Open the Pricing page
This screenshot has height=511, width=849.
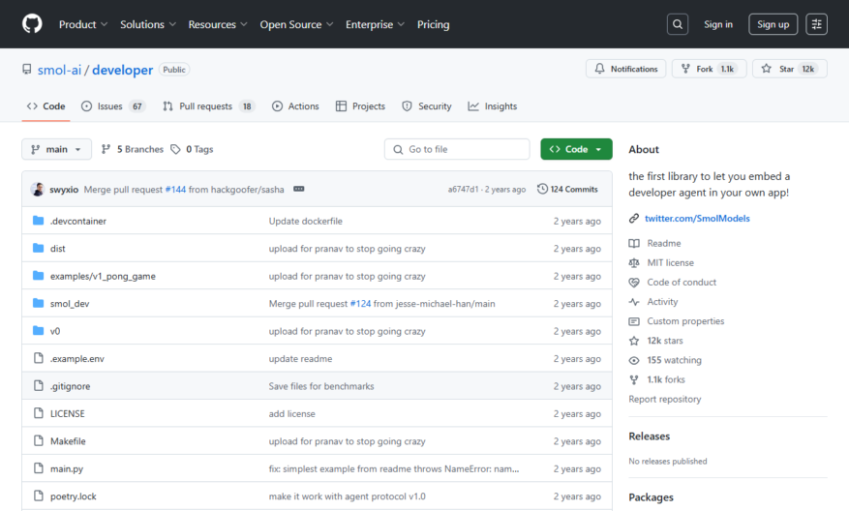(433, 24)
